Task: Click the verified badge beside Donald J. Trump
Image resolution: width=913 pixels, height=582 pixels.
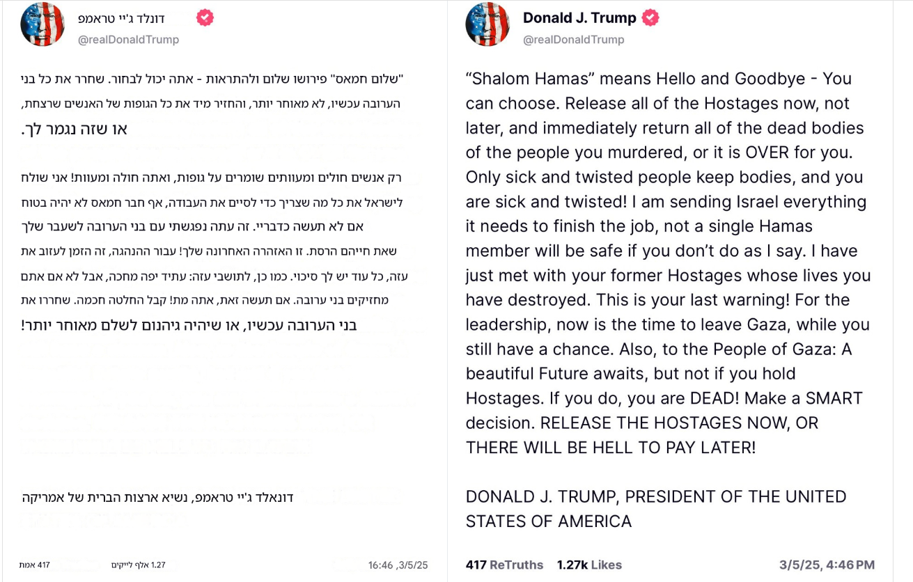Action: tap(650, 17)
